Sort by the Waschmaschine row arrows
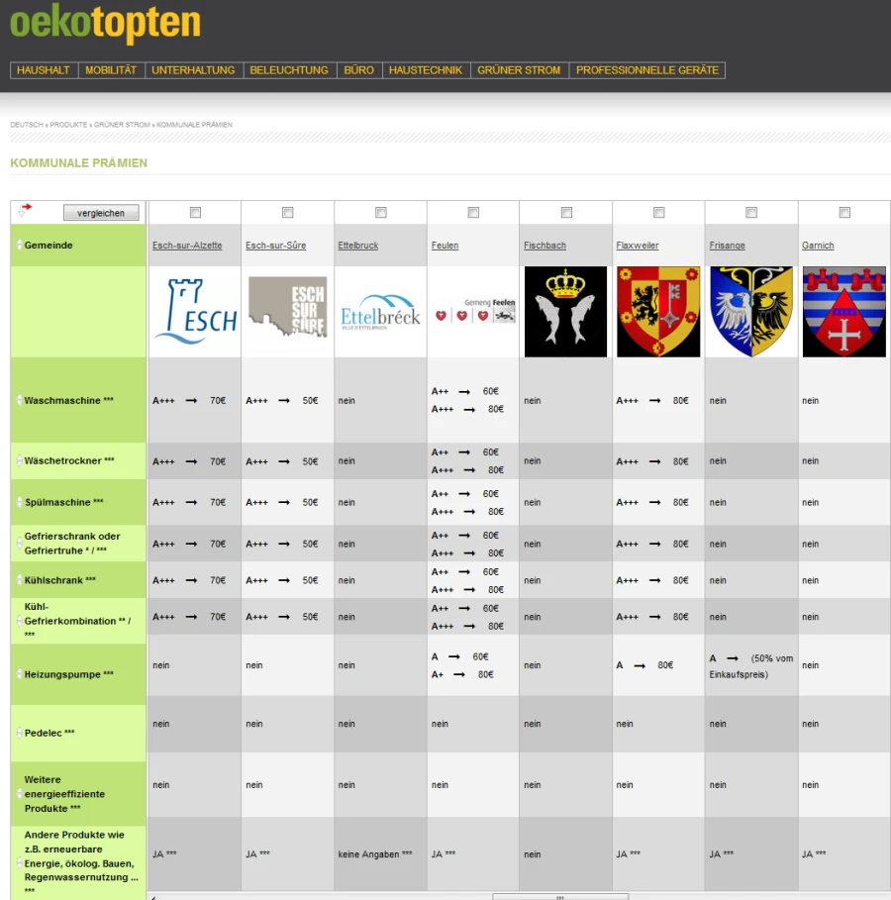 pyautogui.click(x=19, y=401)
